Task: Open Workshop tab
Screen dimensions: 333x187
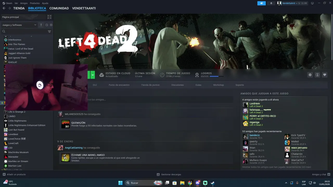Action: click(x=219, y=85)
